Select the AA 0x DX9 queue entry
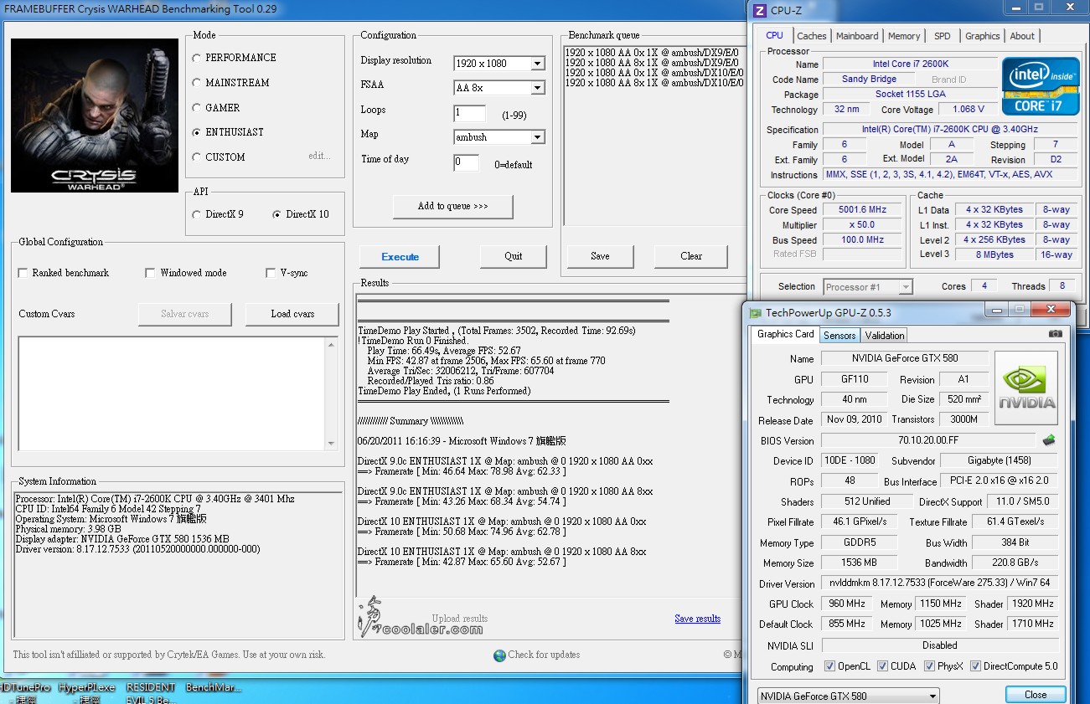The height and width of the screenshot is (704, 1090). tap(652, 53)
